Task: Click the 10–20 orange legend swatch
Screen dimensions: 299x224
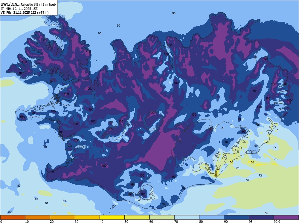Action: tap(38, 217)
